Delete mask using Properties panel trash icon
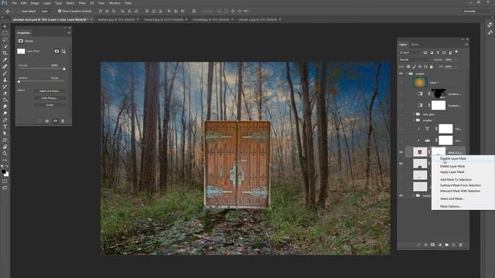This screenshot has width=495, height=278. [63, 121]
